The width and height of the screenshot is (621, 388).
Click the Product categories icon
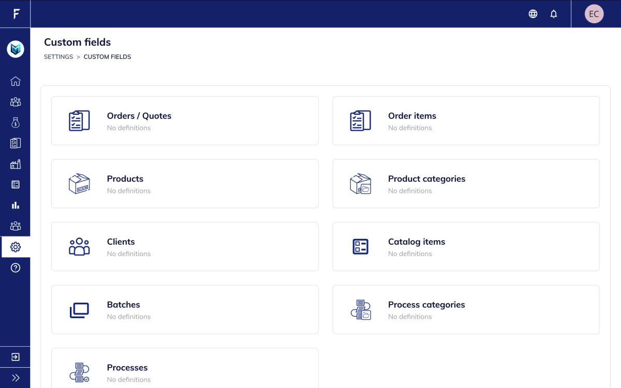[361, 184]
